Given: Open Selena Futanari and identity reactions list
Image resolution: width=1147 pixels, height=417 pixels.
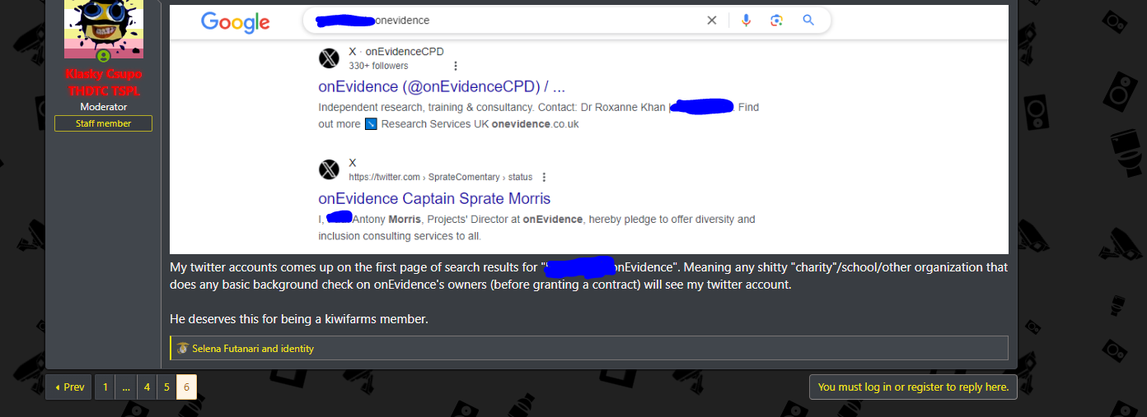Looking at the screenshot, I should [253, 349].
